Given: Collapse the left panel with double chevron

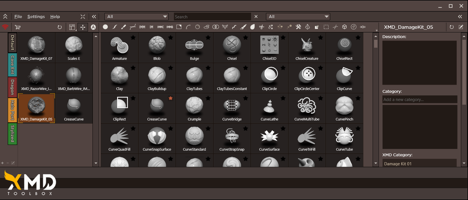Looking at the screenshot, I should pyautogui.click(x=94, y=17).
